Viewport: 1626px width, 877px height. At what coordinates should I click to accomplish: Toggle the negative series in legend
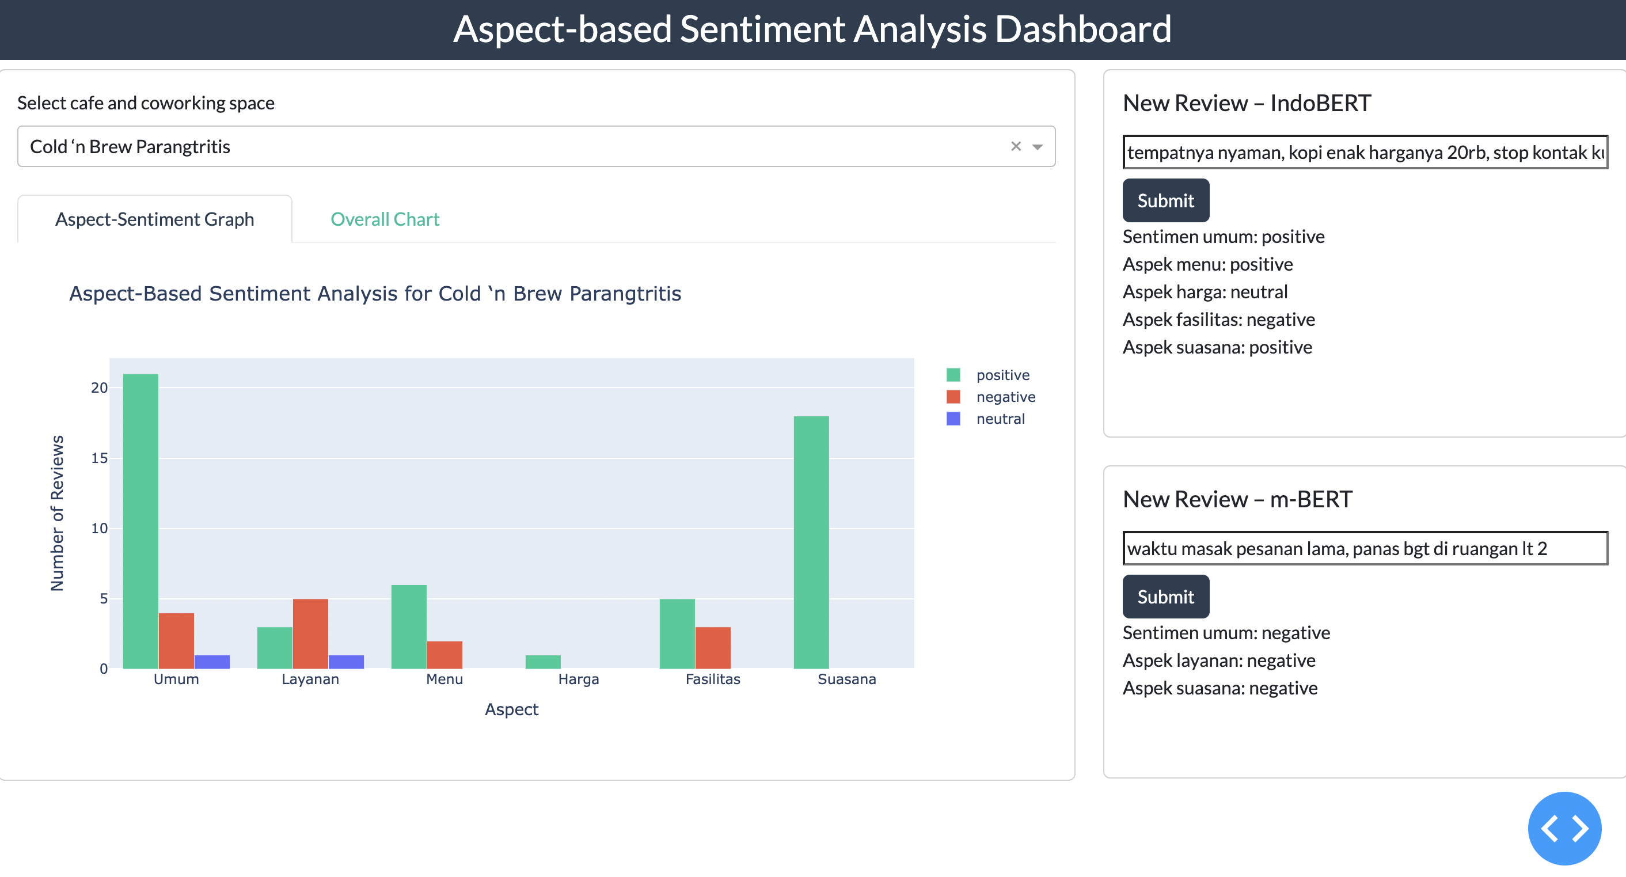[1005, 397]
